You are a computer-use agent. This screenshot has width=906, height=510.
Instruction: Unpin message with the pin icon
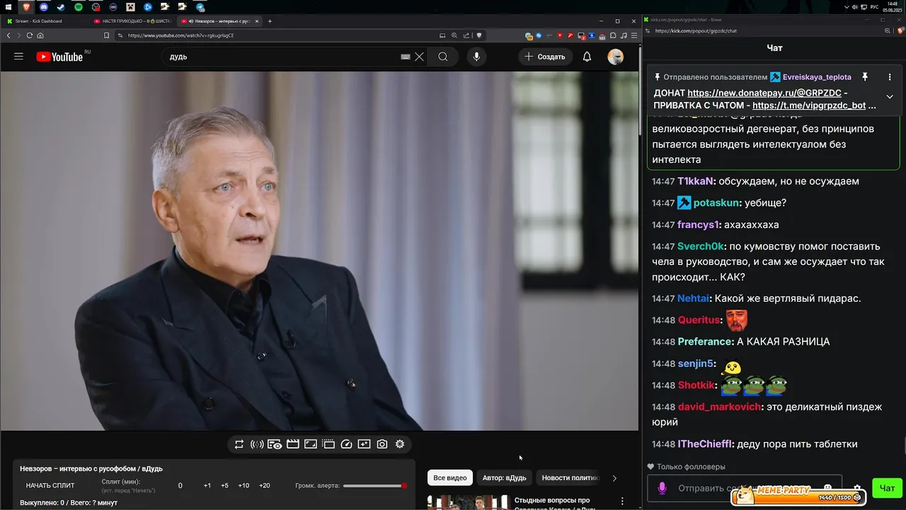click(864, 77)
